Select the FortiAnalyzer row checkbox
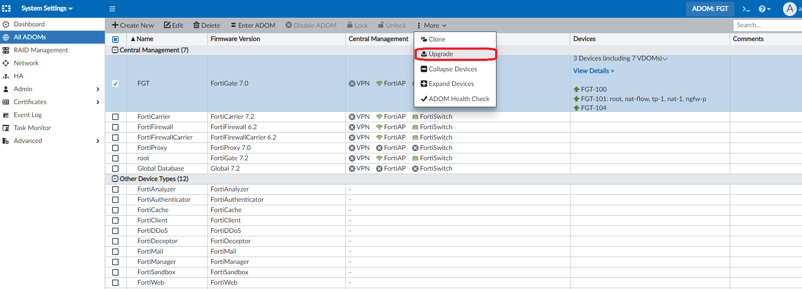The image size is (802, 289). coord(115,189)
